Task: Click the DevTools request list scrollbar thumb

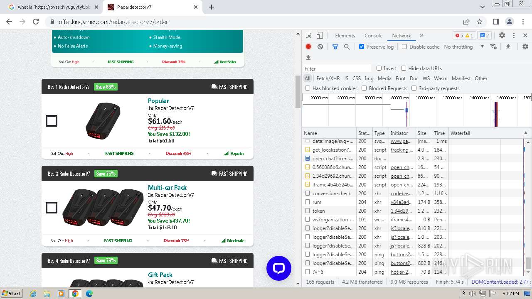Action: pos(528,262)
